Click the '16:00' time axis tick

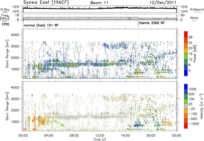125,136
